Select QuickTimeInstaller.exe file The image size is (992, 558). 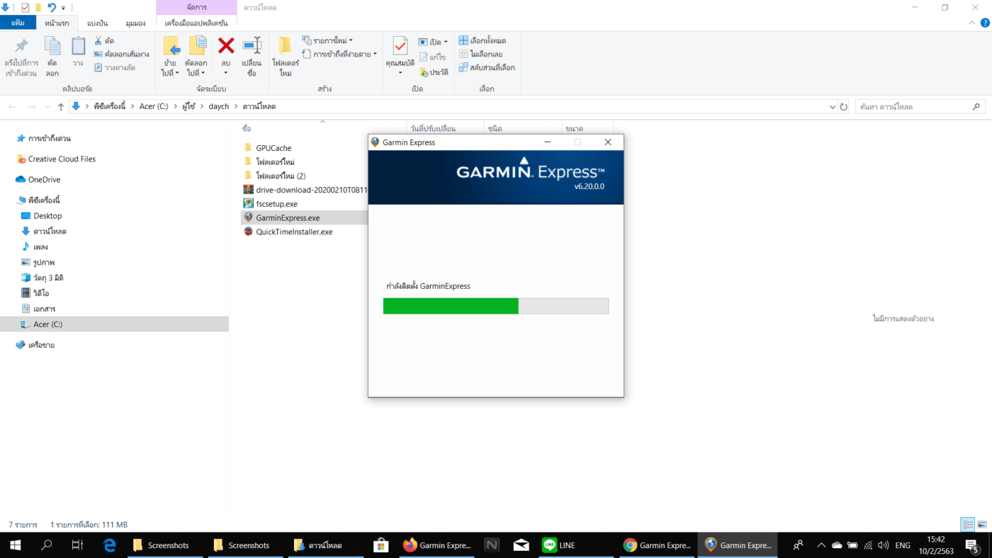tap(294, 232)
